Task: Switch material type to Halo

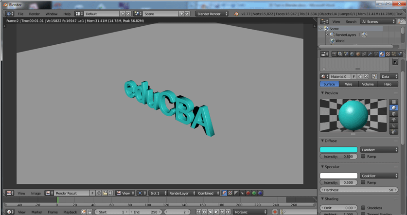Action: pos(388,84)
